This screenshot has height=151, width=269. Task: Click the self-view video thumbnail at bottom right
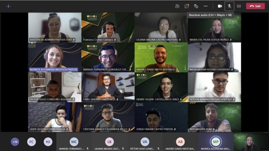click(251, 142)
